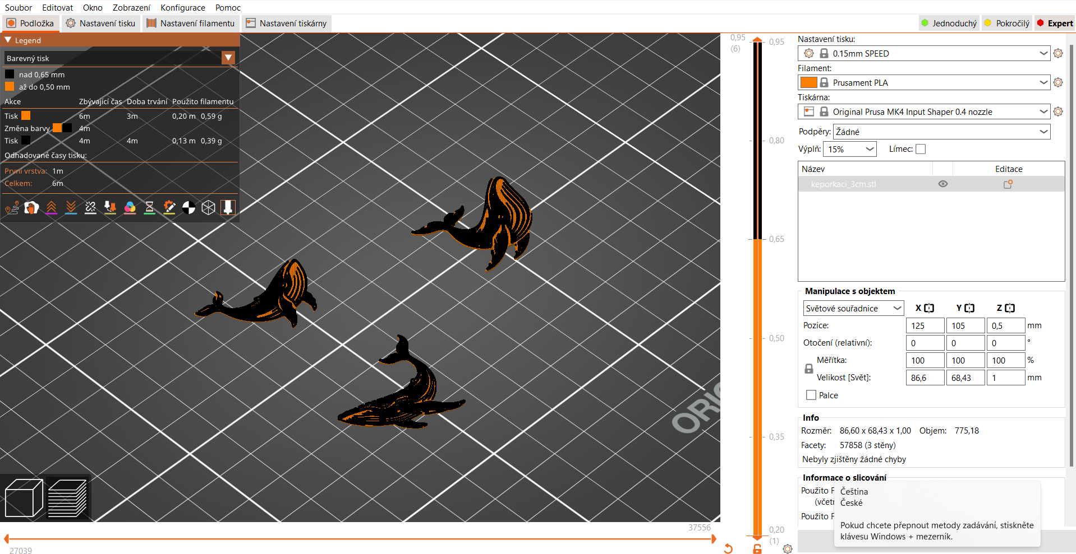Toggle custom G-codes gear-pencil icon
This screenshot has height=554, width=1076.
169,208
